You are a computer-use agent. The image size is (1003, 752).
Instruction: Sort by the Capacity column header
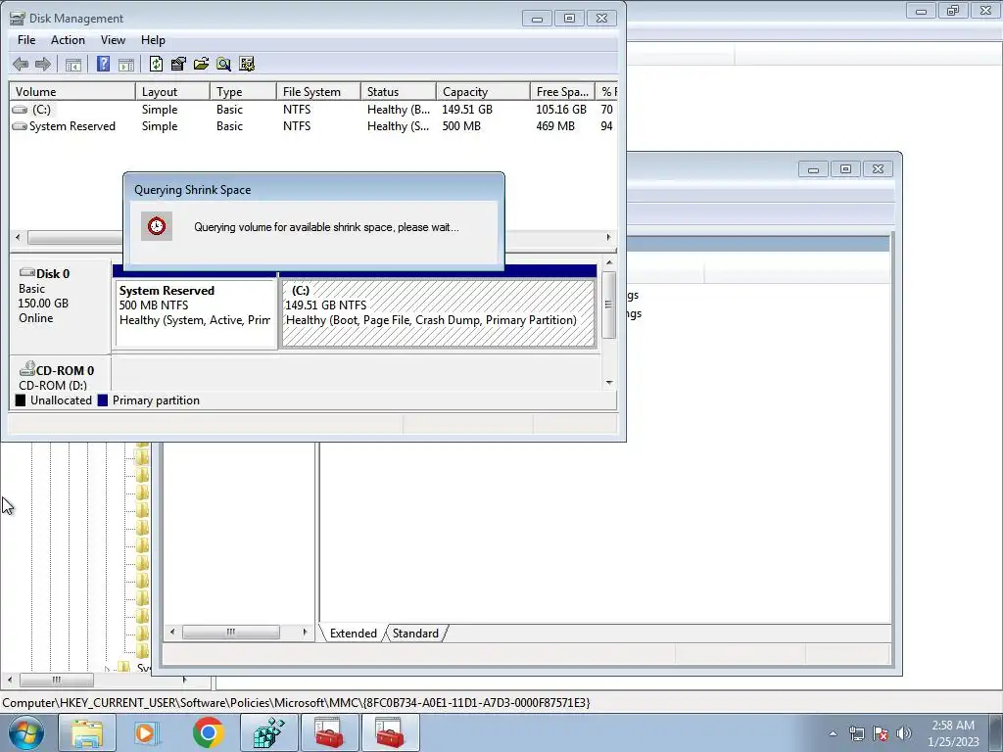(x=483, y=91)
